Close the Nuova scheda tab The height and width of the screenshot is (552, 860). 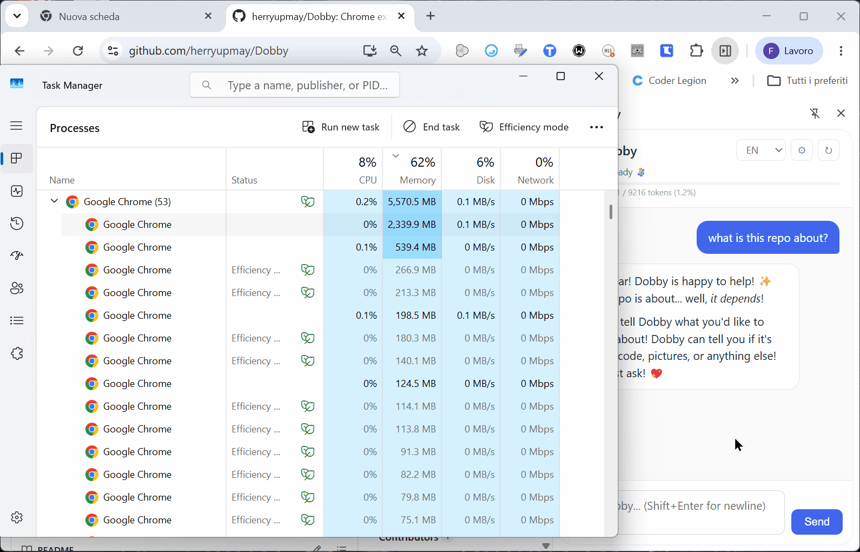[208, 16]
